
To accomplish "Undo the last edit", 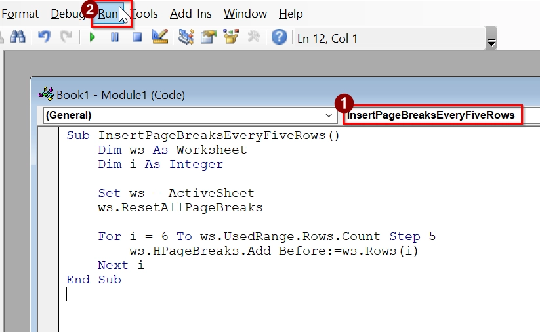I will pyautogui.click(x=44, y=37).
